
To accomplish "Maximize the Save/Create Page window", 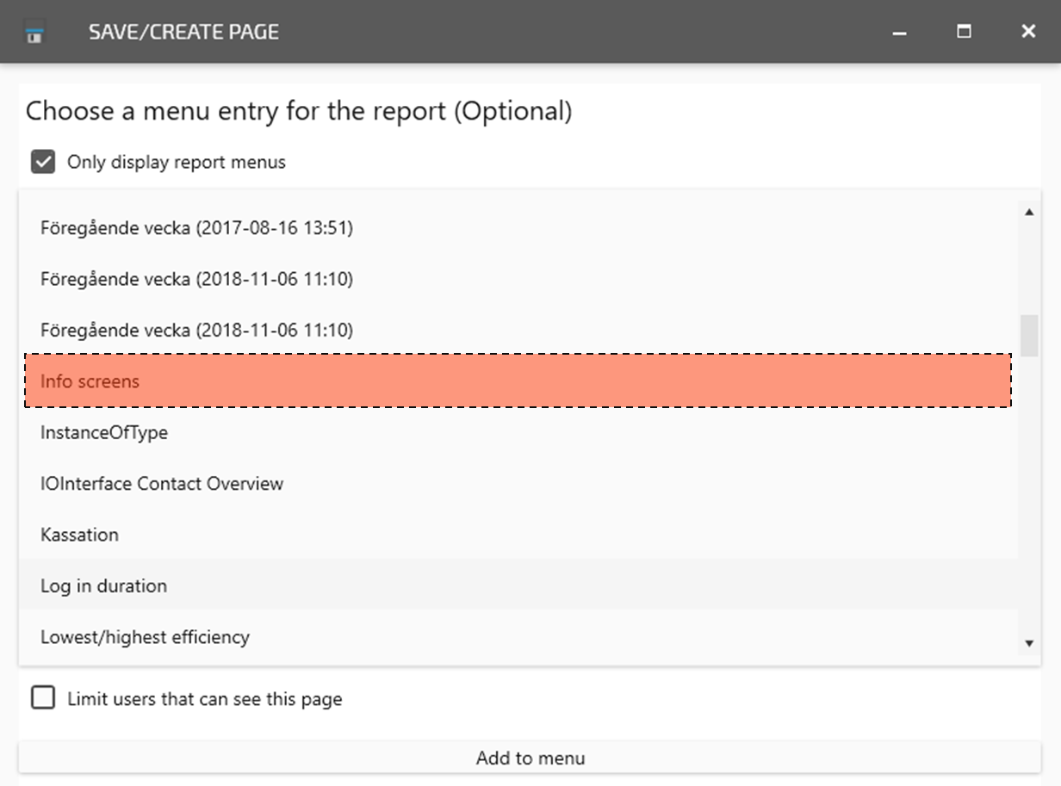I will (x=964, y=32).
